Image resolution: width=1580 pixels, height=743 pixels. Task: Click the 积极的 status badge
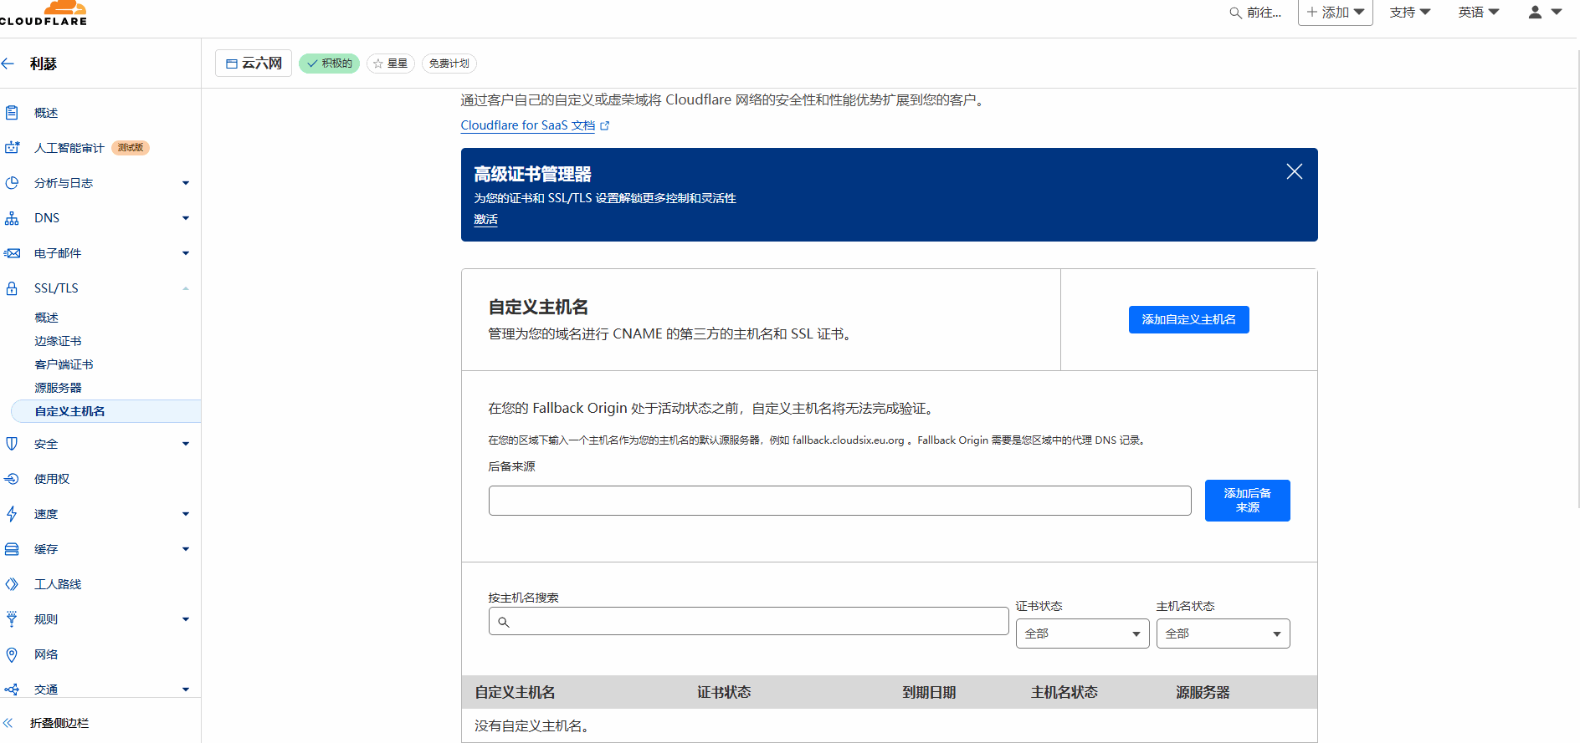click(329, 64)
